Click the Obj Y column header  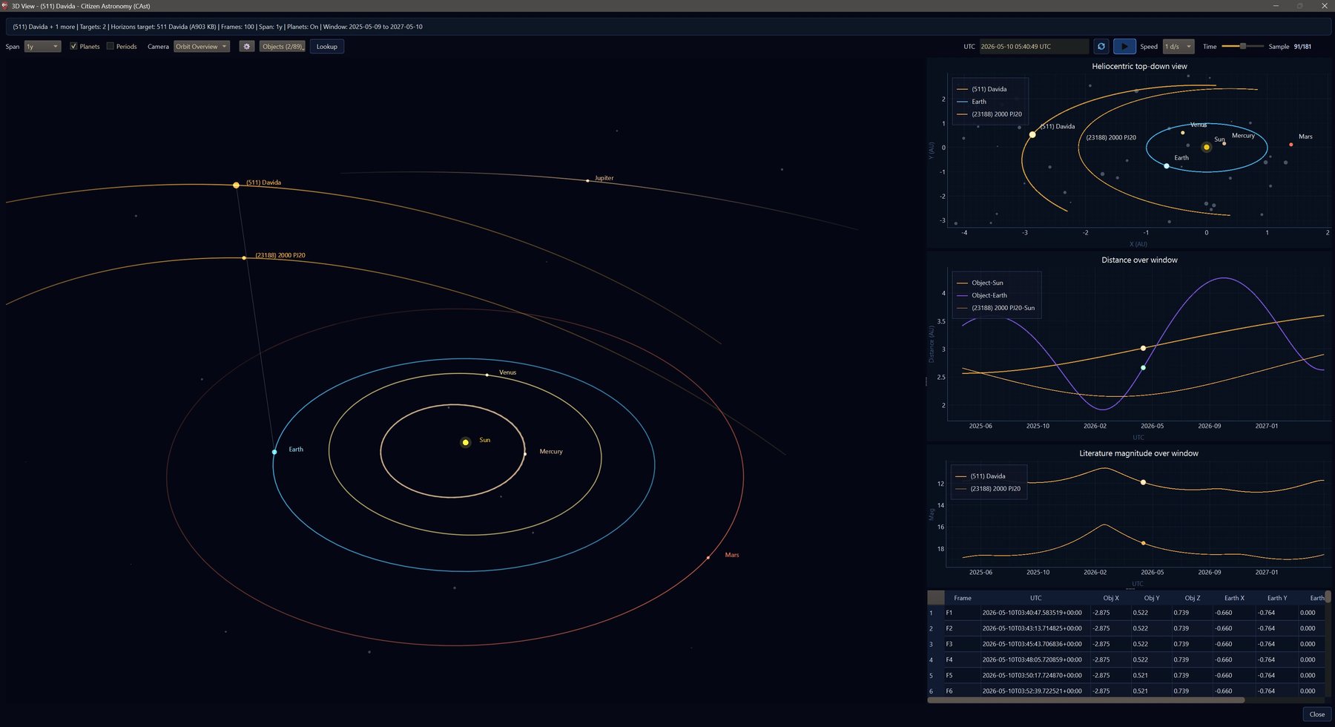point(1151,598)
